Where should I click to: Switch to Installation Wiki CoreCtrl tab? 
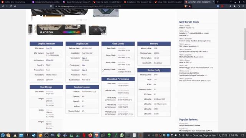[x=138, y=2]
